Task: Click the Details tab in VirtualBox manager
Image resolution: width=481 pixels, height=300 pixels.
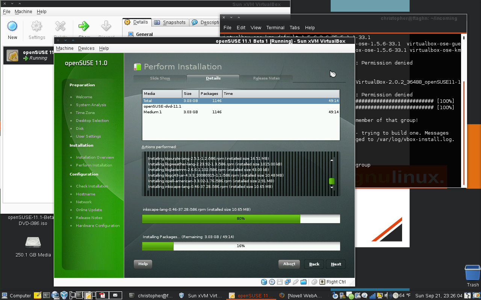Action: click(136, 22)
